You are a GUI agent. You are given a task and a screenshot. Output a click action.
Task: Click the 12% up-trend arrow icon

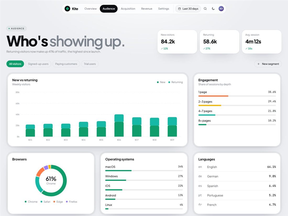pos(162,49)
